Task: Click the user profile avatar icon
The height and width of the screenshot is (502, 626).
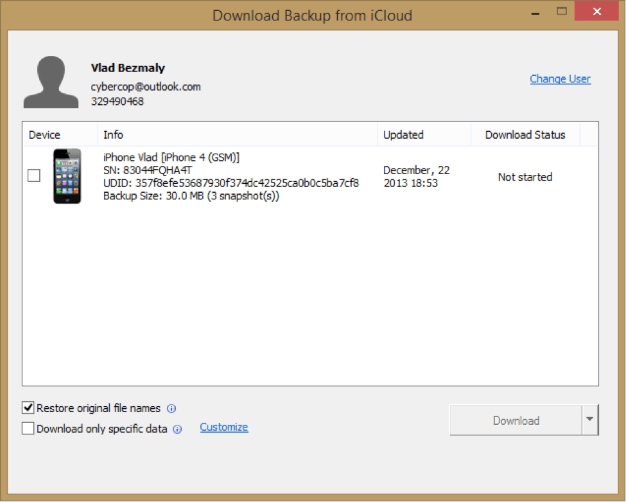Action: coord(51,82)
